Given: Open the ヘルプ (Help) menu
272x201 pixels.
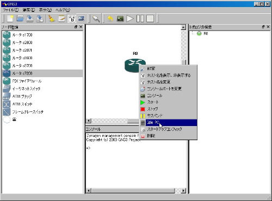Looking at the screenshot, I should coord(63,10).
